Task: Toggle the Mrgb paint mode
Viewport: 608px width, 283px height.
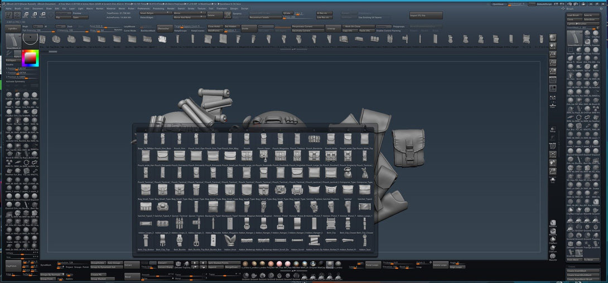Action: tap(25, 26)
